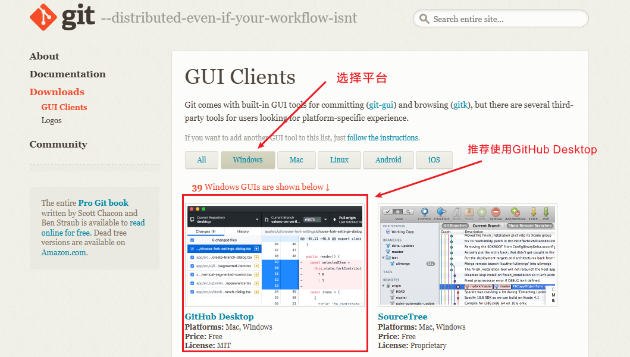Image resolution: width=630 pixels, height=357 pixels.
Task: Go to Documentation in the sidebar
Action: 67,74
